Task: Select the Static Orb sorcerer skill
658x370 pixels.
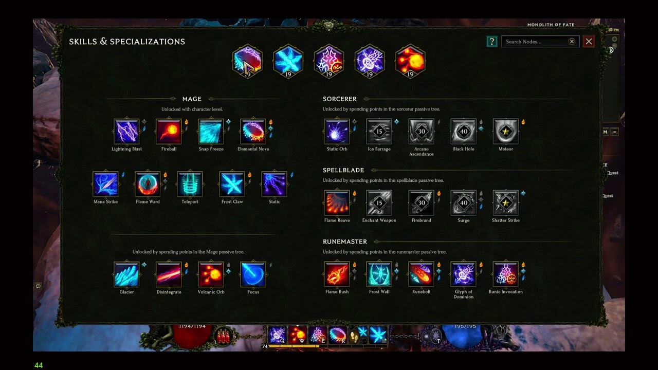Action: pyautogui.click(x=337, y=132)
